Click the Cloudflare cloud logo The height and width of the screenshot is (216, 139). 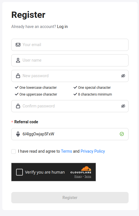(x=86, y=169)
